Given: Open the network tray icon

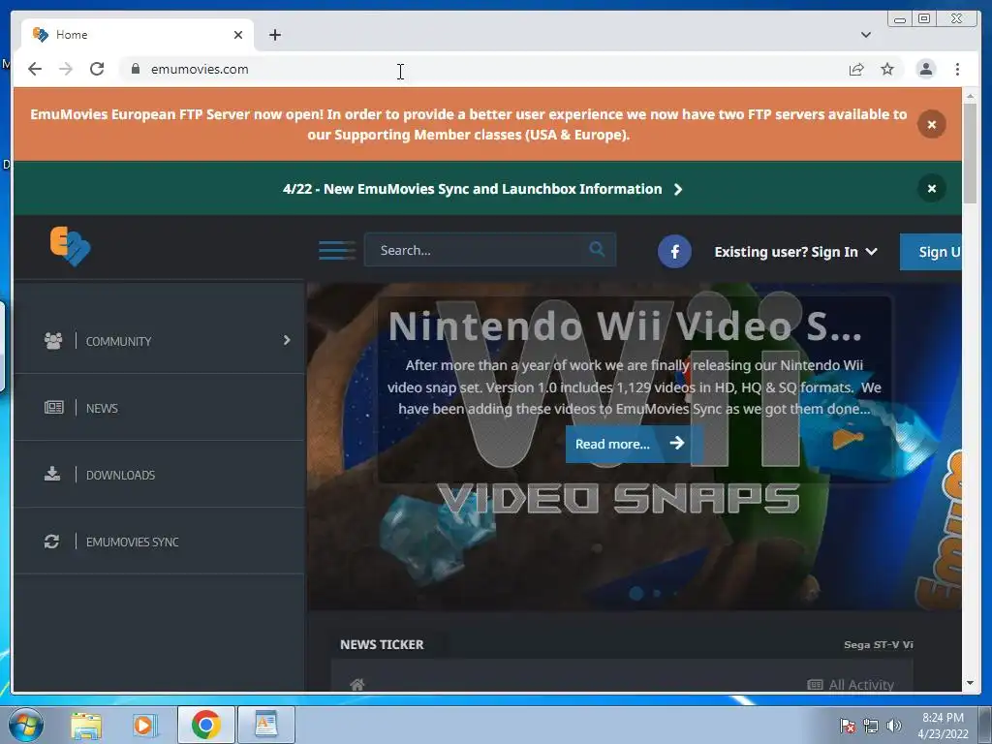Looking at the screenshot, I should click(871, 726).
